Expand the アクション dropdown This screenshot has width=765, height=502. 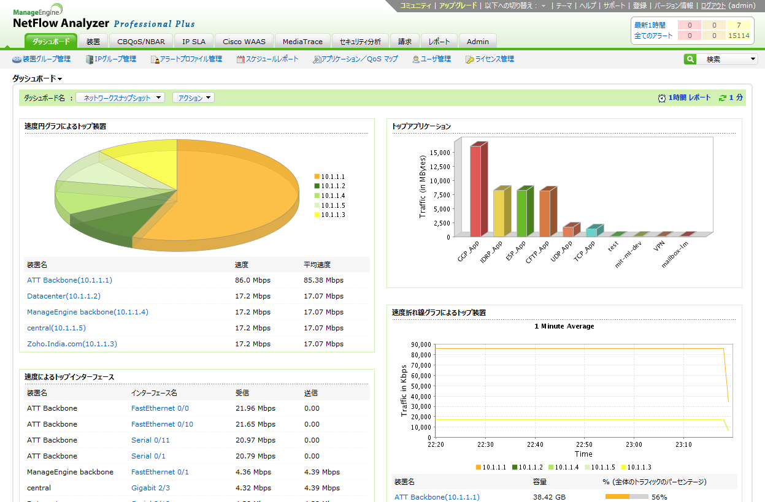(193, 98)
